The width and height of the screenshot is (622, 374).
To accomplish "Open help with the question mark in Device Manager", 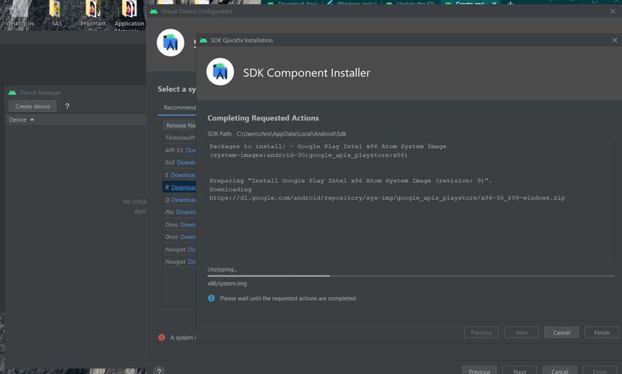I will point(67,106).
